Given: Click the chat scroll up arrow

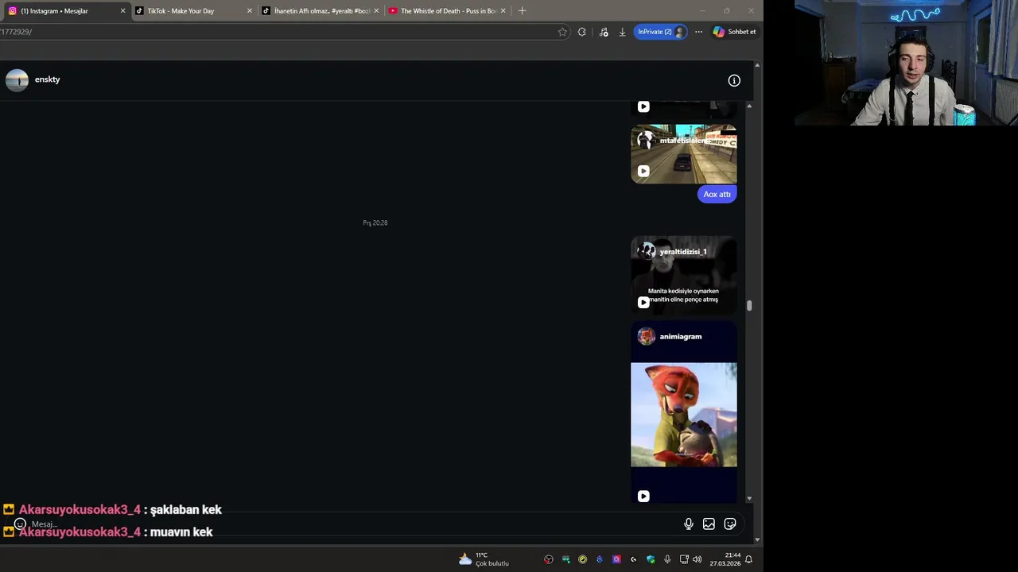Looking at the screenshot, I should (749, 106).
